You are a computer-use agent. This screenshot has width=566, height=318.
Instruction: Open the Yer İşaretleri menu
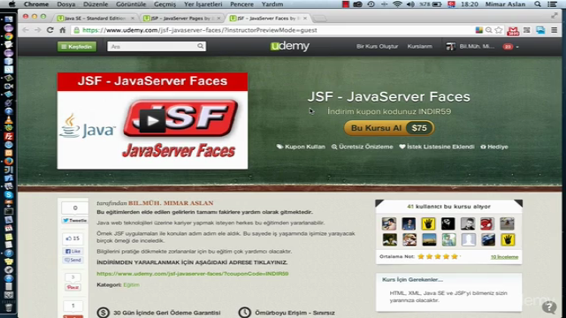pyautogui.click(x=203, y=4)
